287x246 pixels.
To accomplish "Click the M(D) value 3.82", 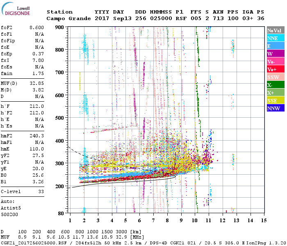I will pyautogui.click(x=38, y=90).
